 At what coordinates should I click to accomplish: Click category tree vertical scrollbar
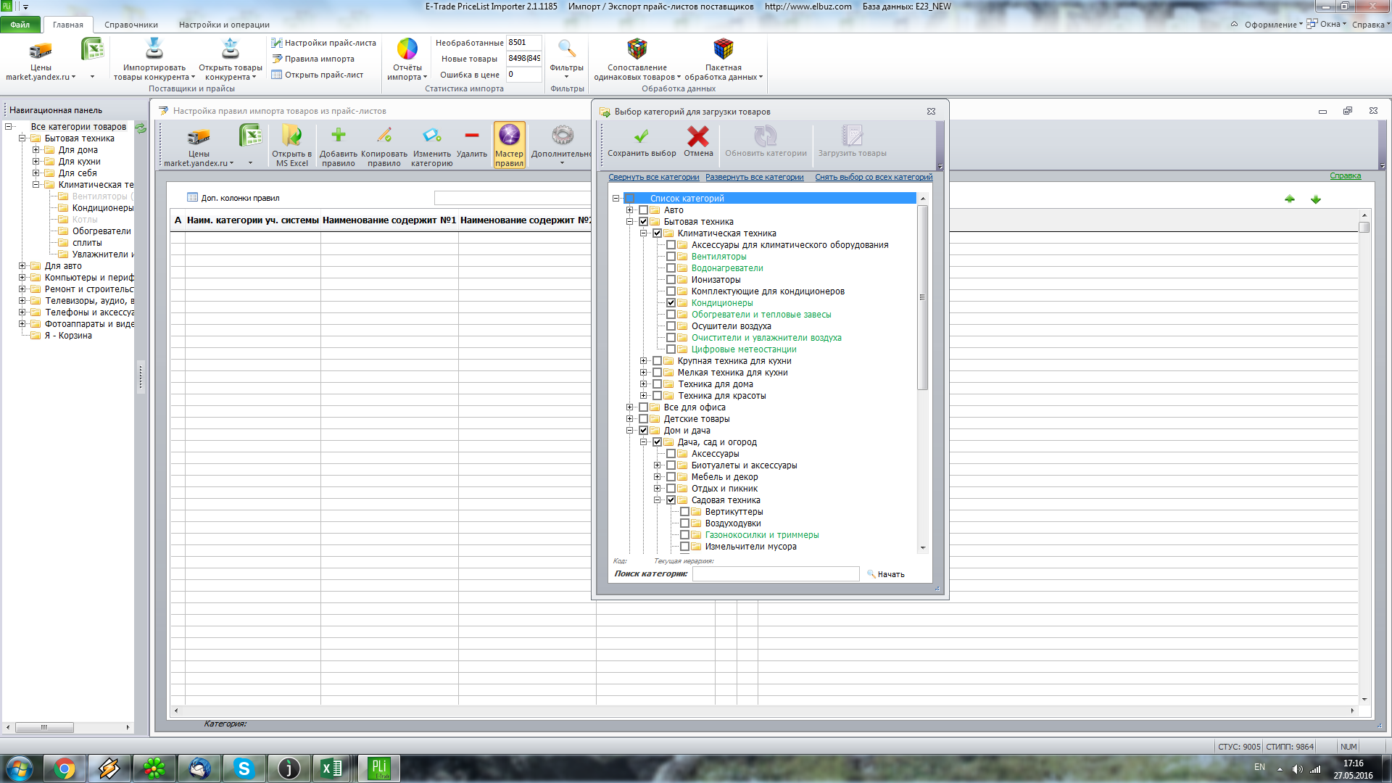[922, 297]
